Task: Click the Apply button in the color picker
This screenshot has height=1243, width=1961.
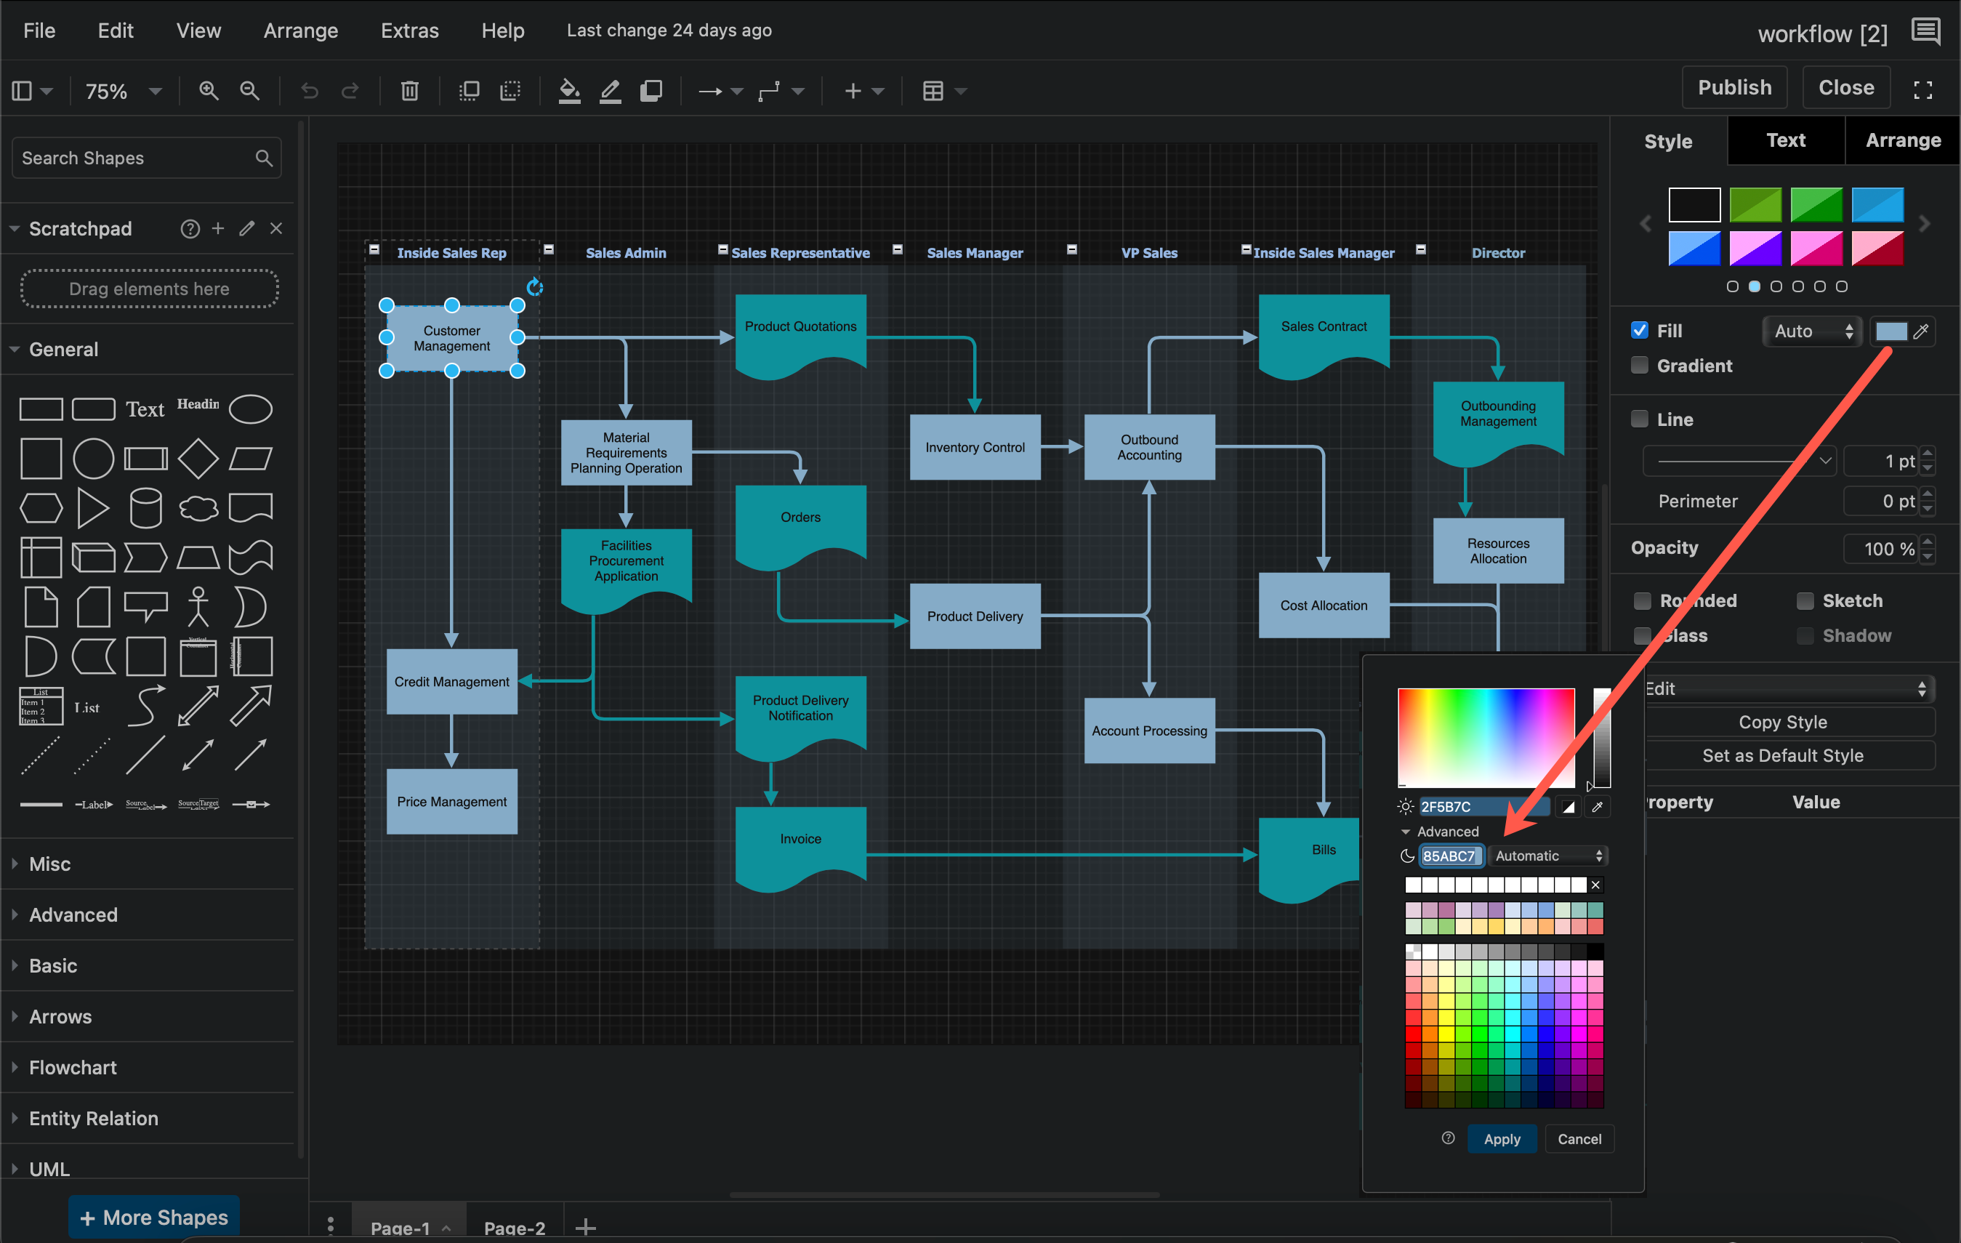Action: 1502,1139
